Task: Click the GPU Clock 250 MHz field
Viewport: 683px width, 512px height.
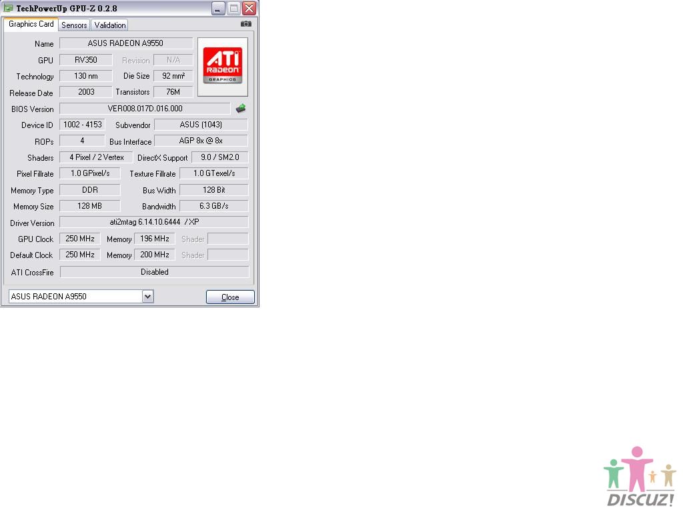Action: point(80,239)
